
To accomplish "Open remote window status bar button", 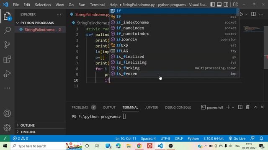I will pos(5,138).
